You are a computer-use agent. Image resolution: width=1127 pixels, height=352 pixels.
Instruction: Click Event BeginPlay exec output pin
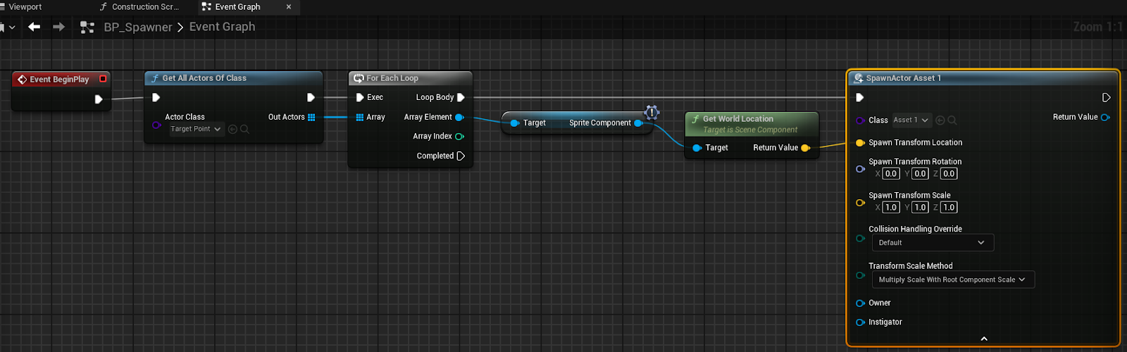pos(99,99)
